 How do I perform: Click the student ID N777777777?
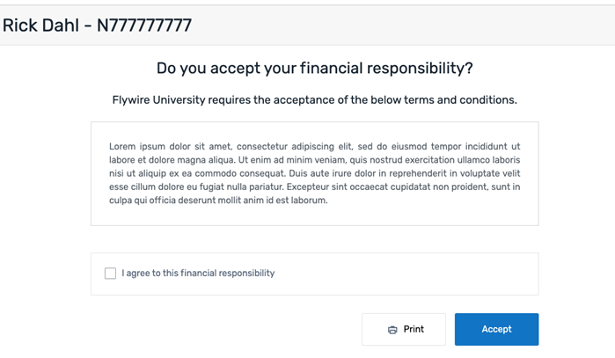(x=144, y=26)
